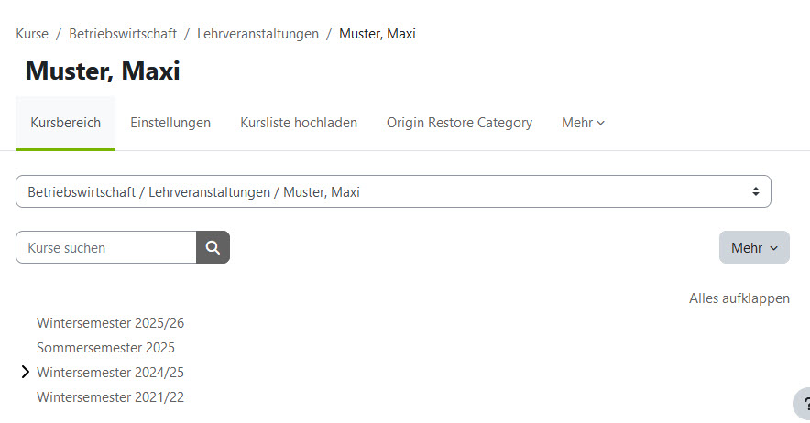Navigate to Betriebswirtschaft breadcrumb
Image resolution: width=810 pixels, height=423 pixels.
tap(123, 34)
